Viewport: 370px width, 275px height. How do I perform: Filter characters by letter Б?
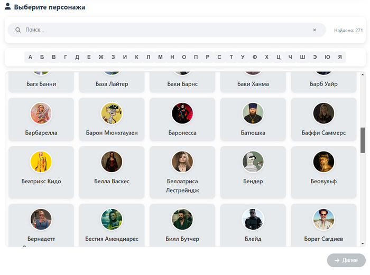coord(42,57)
